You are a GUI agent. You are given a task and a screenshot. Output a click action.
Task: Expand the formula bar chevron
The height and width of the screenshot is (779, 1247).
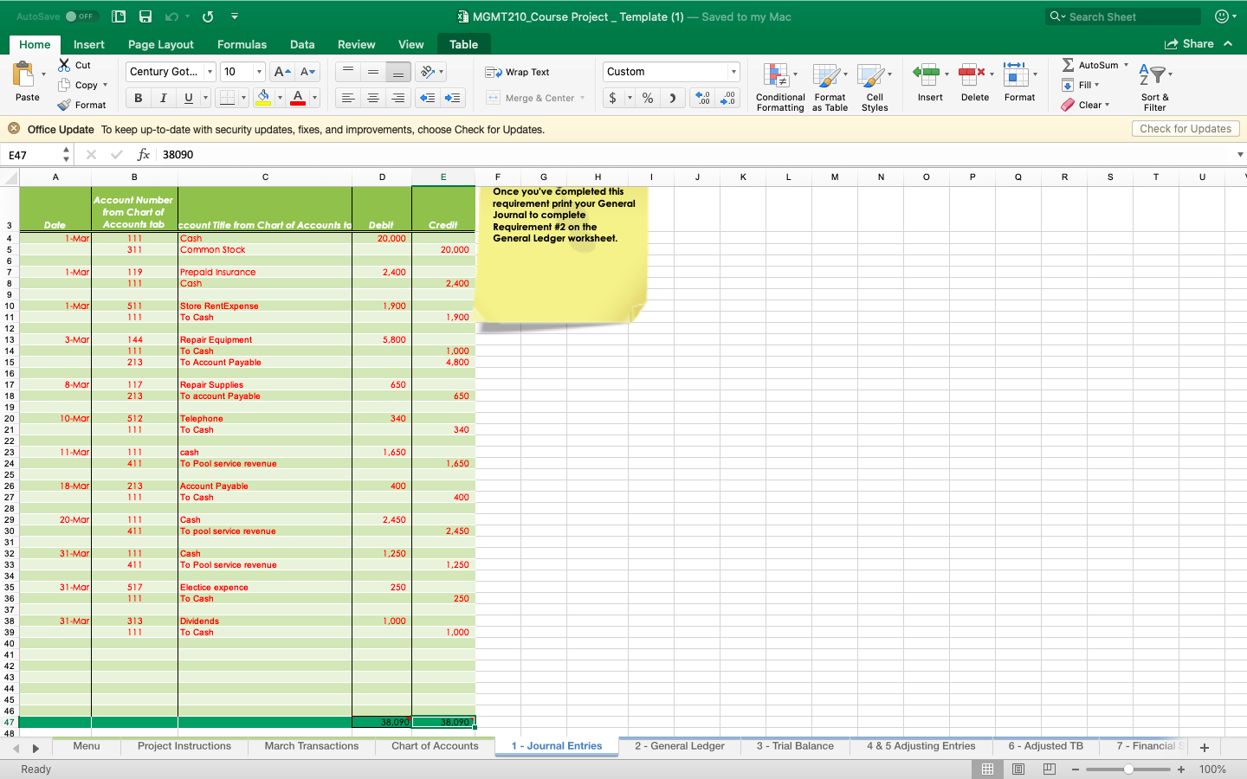[x=1239, y=154]
